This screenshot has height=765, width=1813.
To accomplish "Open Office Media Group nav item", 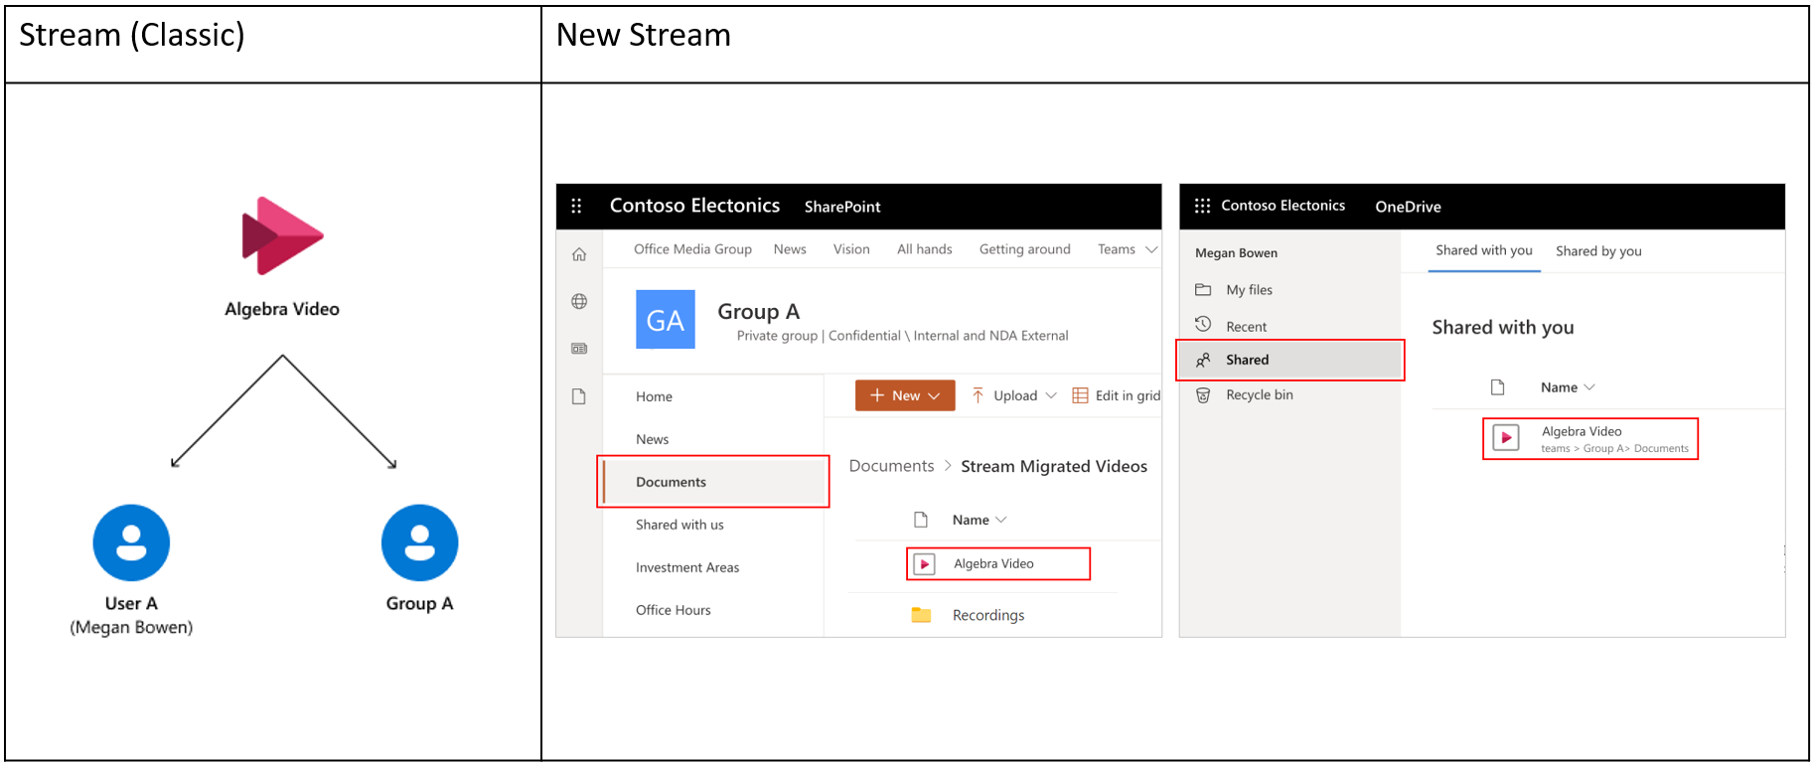I will [692, 249].
